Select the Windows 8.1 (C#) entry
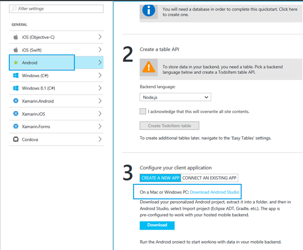Image resolution: width=303 pixels, height=250 pixels. coord(56,88)
